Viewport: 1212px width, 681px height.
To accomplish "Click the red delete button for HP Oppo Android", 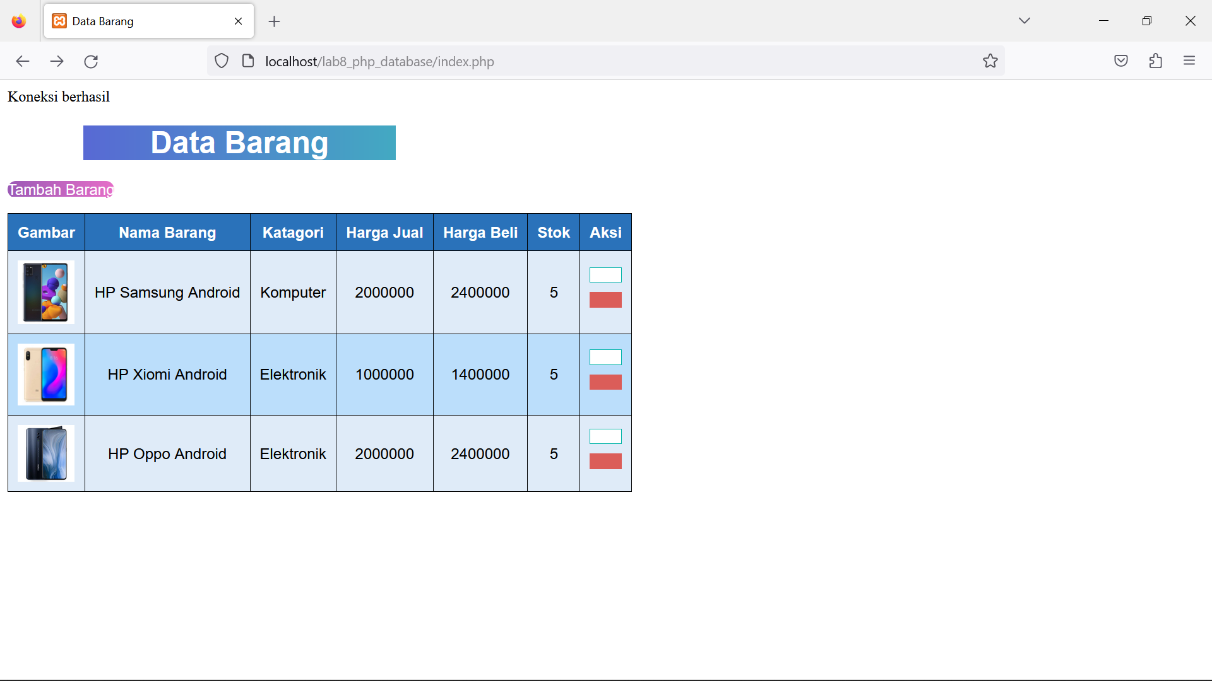I will [x=605, y=461].
